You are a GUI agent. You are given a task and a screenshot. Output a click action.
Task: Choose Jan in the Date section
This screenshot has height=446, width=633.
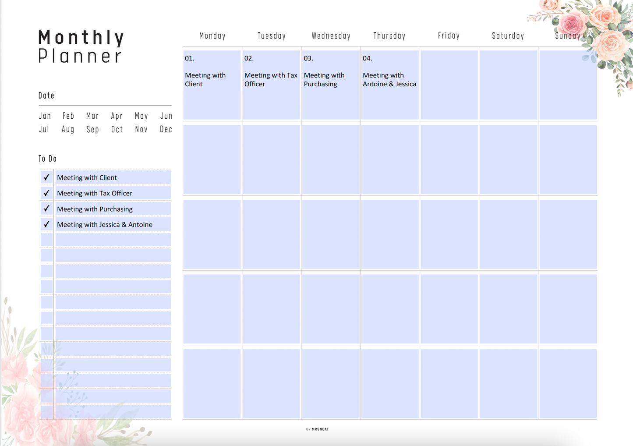[x=45, y=116]
